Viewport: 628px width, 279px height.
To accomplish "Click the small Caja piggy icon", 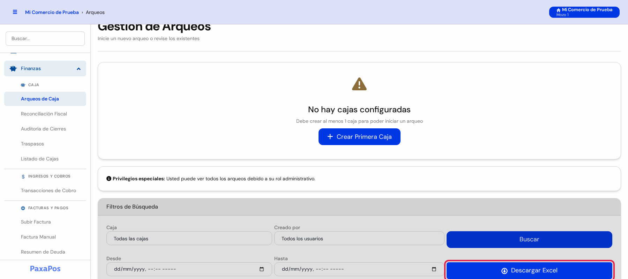I will pyautogui.click(x=23, y=85).
